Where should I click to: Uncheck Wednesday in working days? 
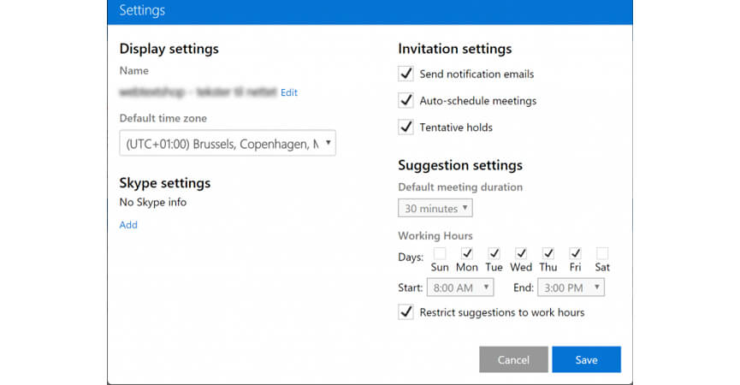(x=521, y=253)
